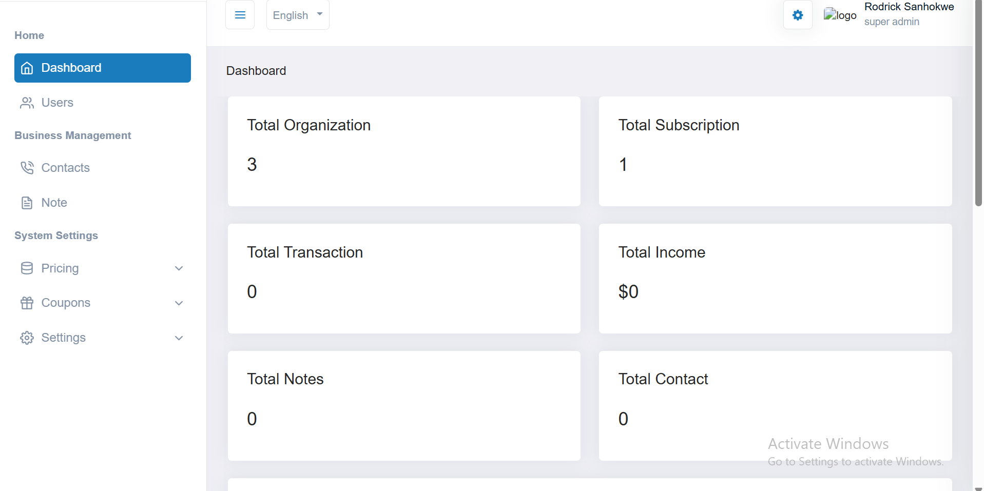Click the vertical page scrollbar thumb
The height and width of the screenshot is (491, 984).
[978, 103]
